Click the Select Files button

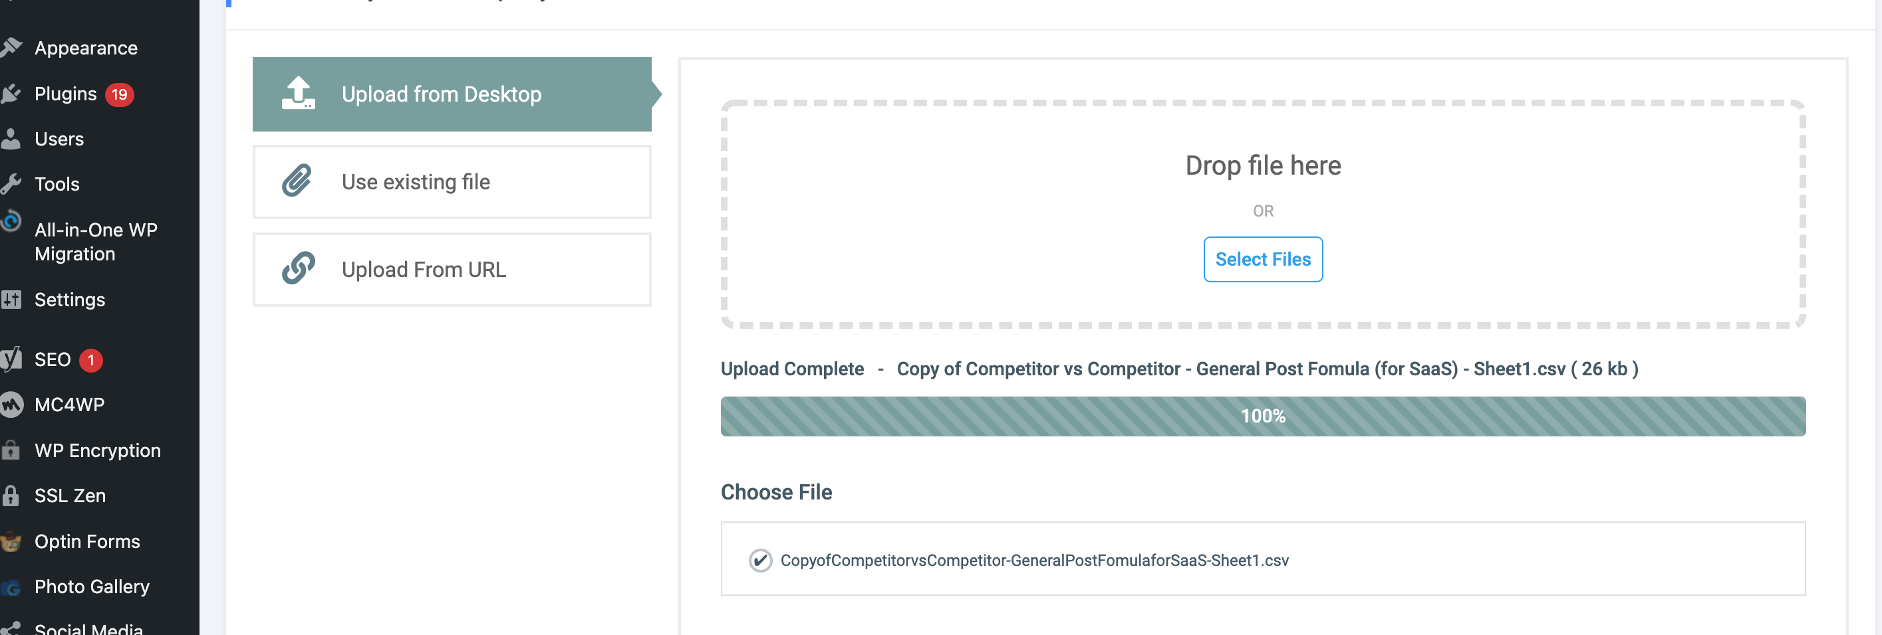[x=1262, y=259]
